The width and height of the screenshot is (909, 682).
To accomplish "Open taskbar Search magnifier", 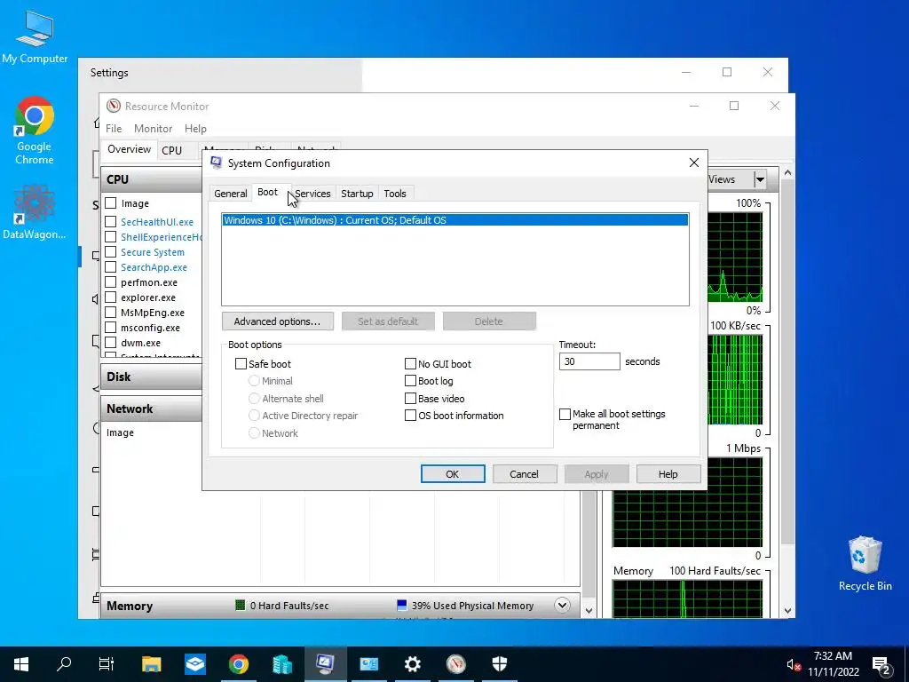I will point(64,664).
